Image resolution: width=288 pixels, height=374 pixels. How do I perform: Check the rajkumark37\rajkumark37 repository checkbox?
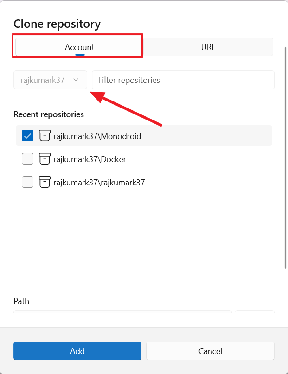27,182
